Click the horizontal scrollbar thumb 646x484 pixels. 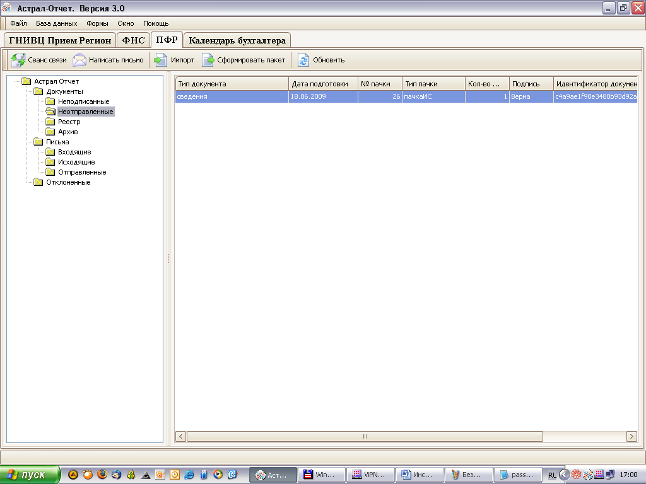click(365, 436)
